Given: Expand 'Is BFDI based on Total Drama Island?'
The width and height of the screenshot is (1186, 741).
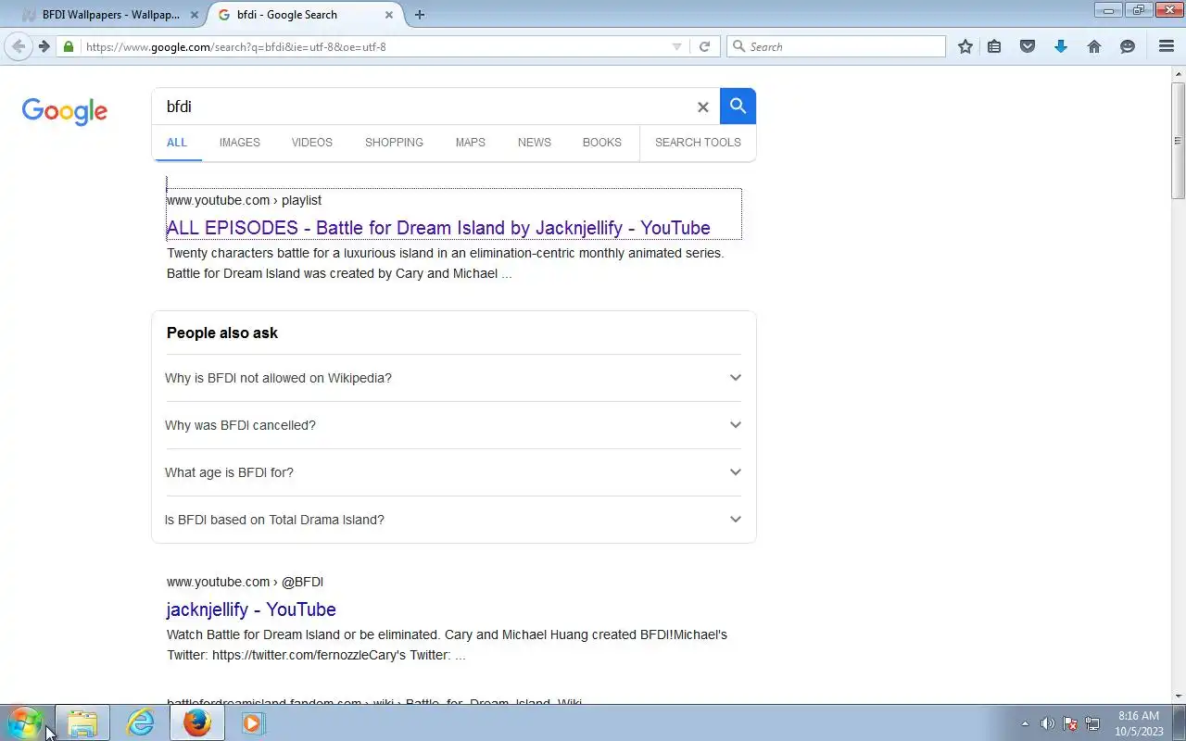Looking at the screenshot, I should point(454,520).
